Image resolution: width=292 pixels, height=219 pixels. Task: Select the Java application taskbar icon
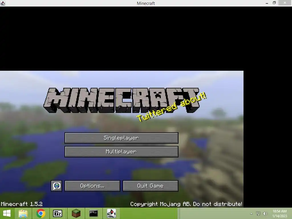[x=111, y=213]
